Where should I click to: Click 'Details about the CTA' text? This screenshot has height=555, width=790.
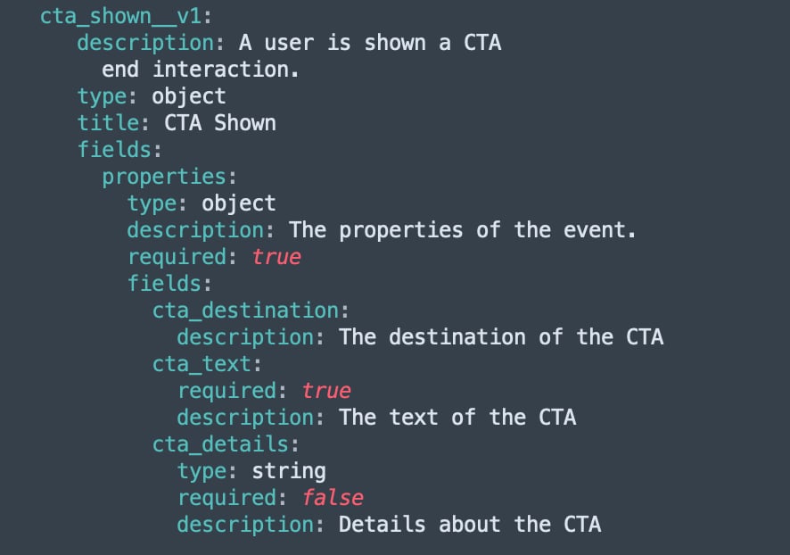(x=470, y=525)
